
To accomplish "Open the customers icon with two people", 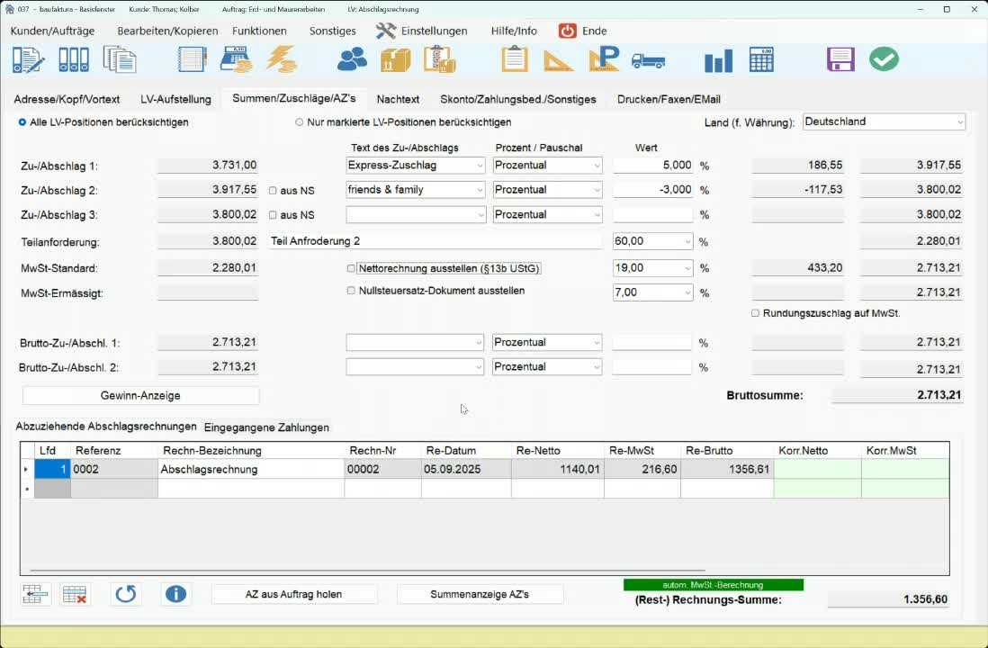I will 352,59.
